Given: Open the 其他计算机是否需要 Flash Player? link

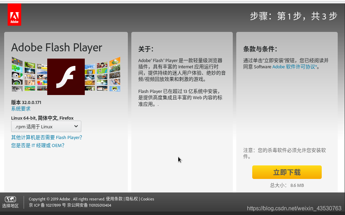Looking at the screenshot, I should pyautogui.click(x=47, y=137).
